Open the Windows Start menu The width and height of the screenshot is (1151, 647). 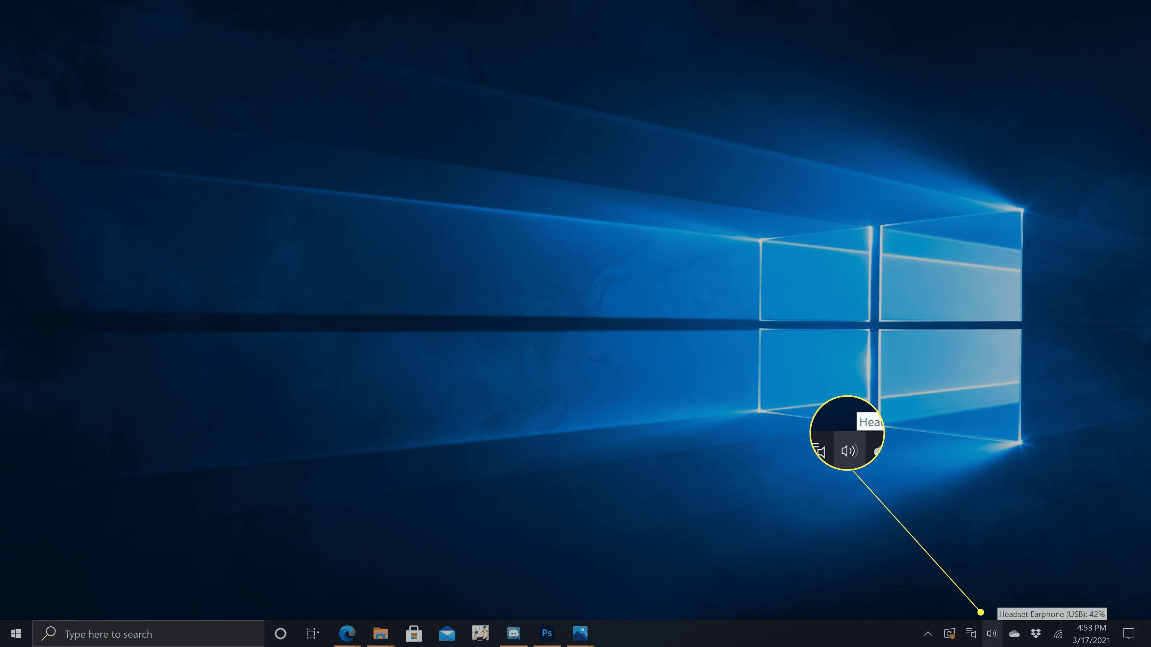tap(16, 634)
